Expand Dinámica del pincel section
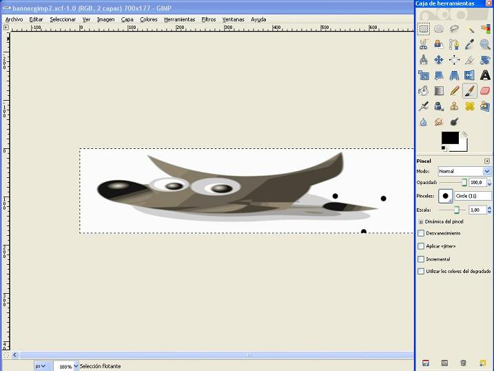The image size is (494, 371). 420,222
